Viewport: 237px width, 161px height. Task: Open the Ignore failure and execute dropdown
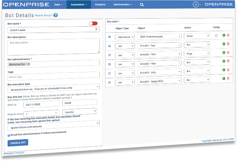(54, 125)
